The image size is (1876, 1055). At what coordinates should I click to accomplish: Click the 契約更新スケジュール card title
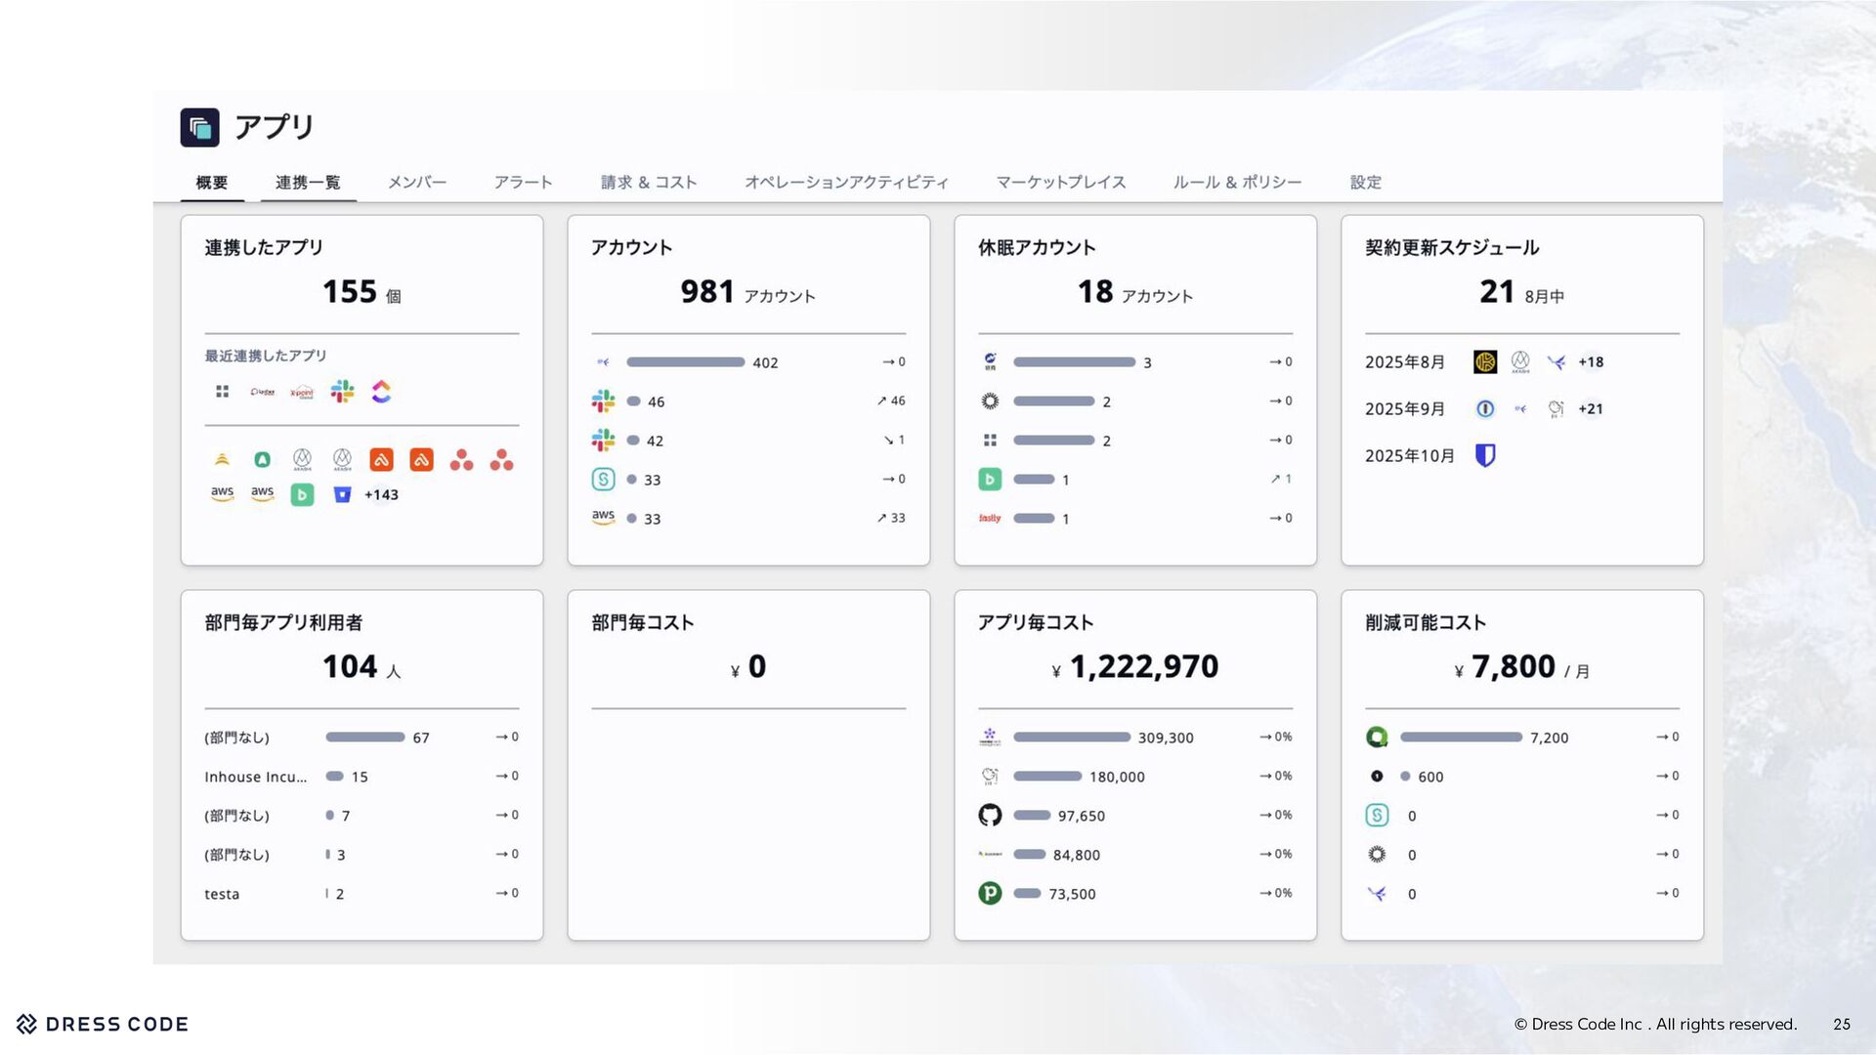[x=1452, y=248]
